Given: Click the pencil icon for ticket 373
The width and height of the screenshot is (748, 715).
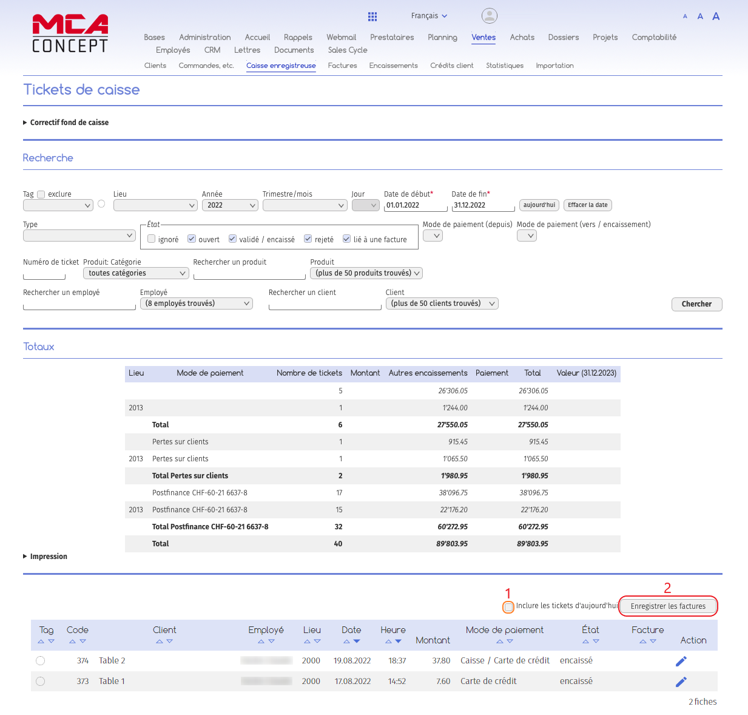Looking at the screenshot, I should pyautogui.click(x=681, y=681).
